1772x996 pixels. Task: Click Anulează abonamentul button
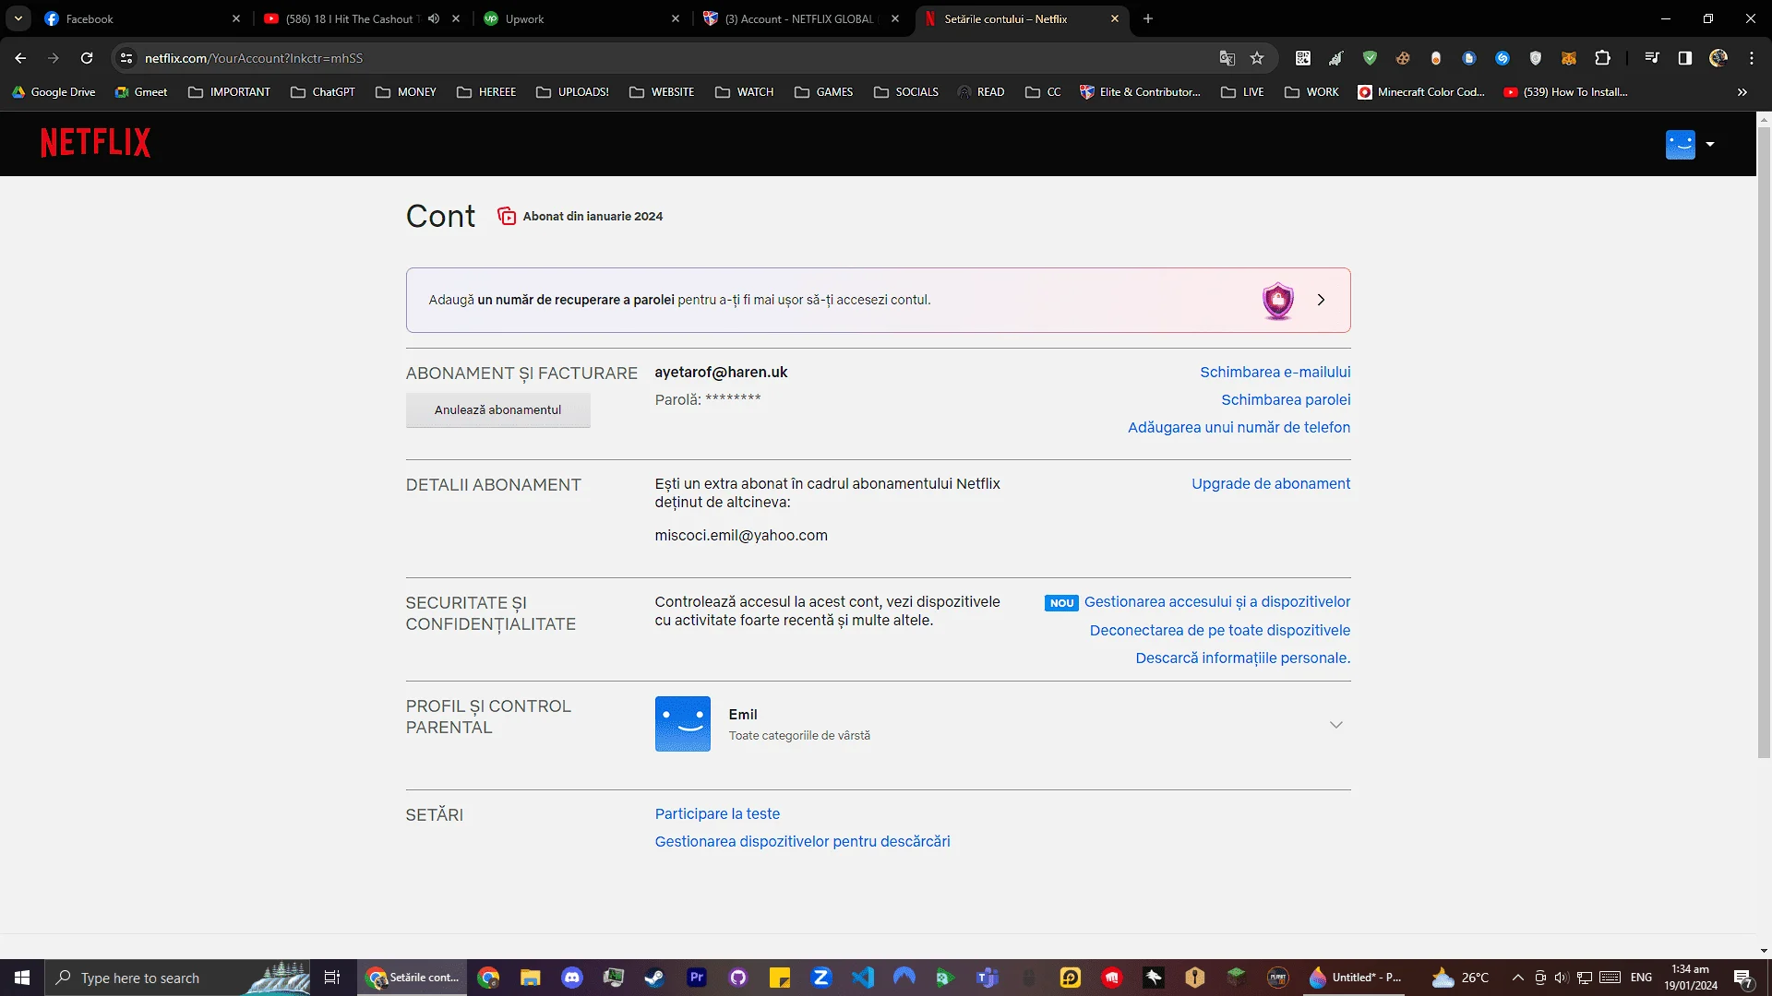pos(497,409)
